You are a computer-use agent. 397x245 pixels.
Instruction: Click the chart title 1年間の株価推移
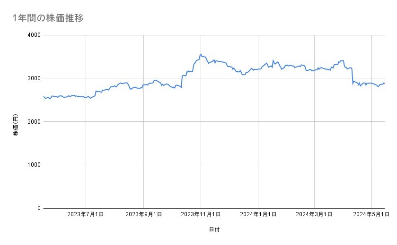[x=49, y=18]
